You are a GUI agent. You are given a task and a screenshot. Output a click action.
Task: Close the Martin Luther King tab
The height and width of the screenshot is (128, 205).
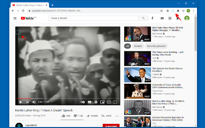[x=46, y=5]
